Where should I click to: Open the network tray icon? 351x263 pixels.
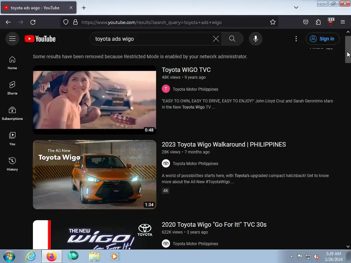click(308, 256)
